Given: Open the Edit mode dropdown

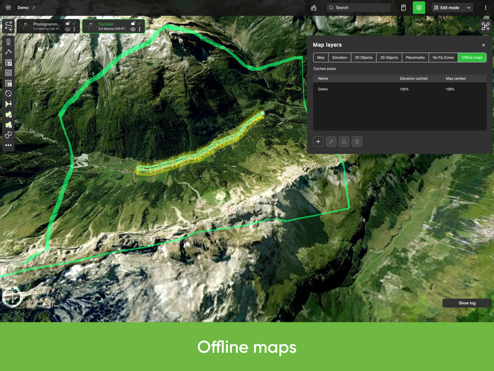Looking at the screenshot, I should click(452, 7).
